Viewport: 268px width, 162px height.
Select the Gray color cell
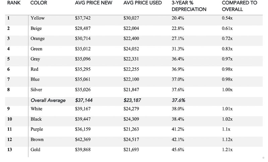35,59
